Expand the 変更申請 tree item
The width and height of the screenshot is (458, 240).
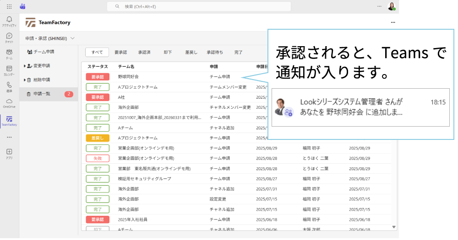pos(25,66)
